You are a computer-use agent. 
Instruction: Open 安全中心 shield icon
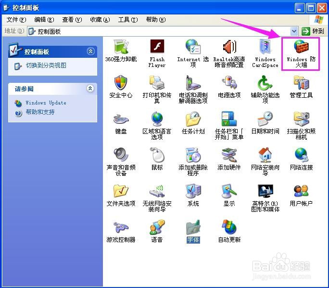click(x=121, y=82)
